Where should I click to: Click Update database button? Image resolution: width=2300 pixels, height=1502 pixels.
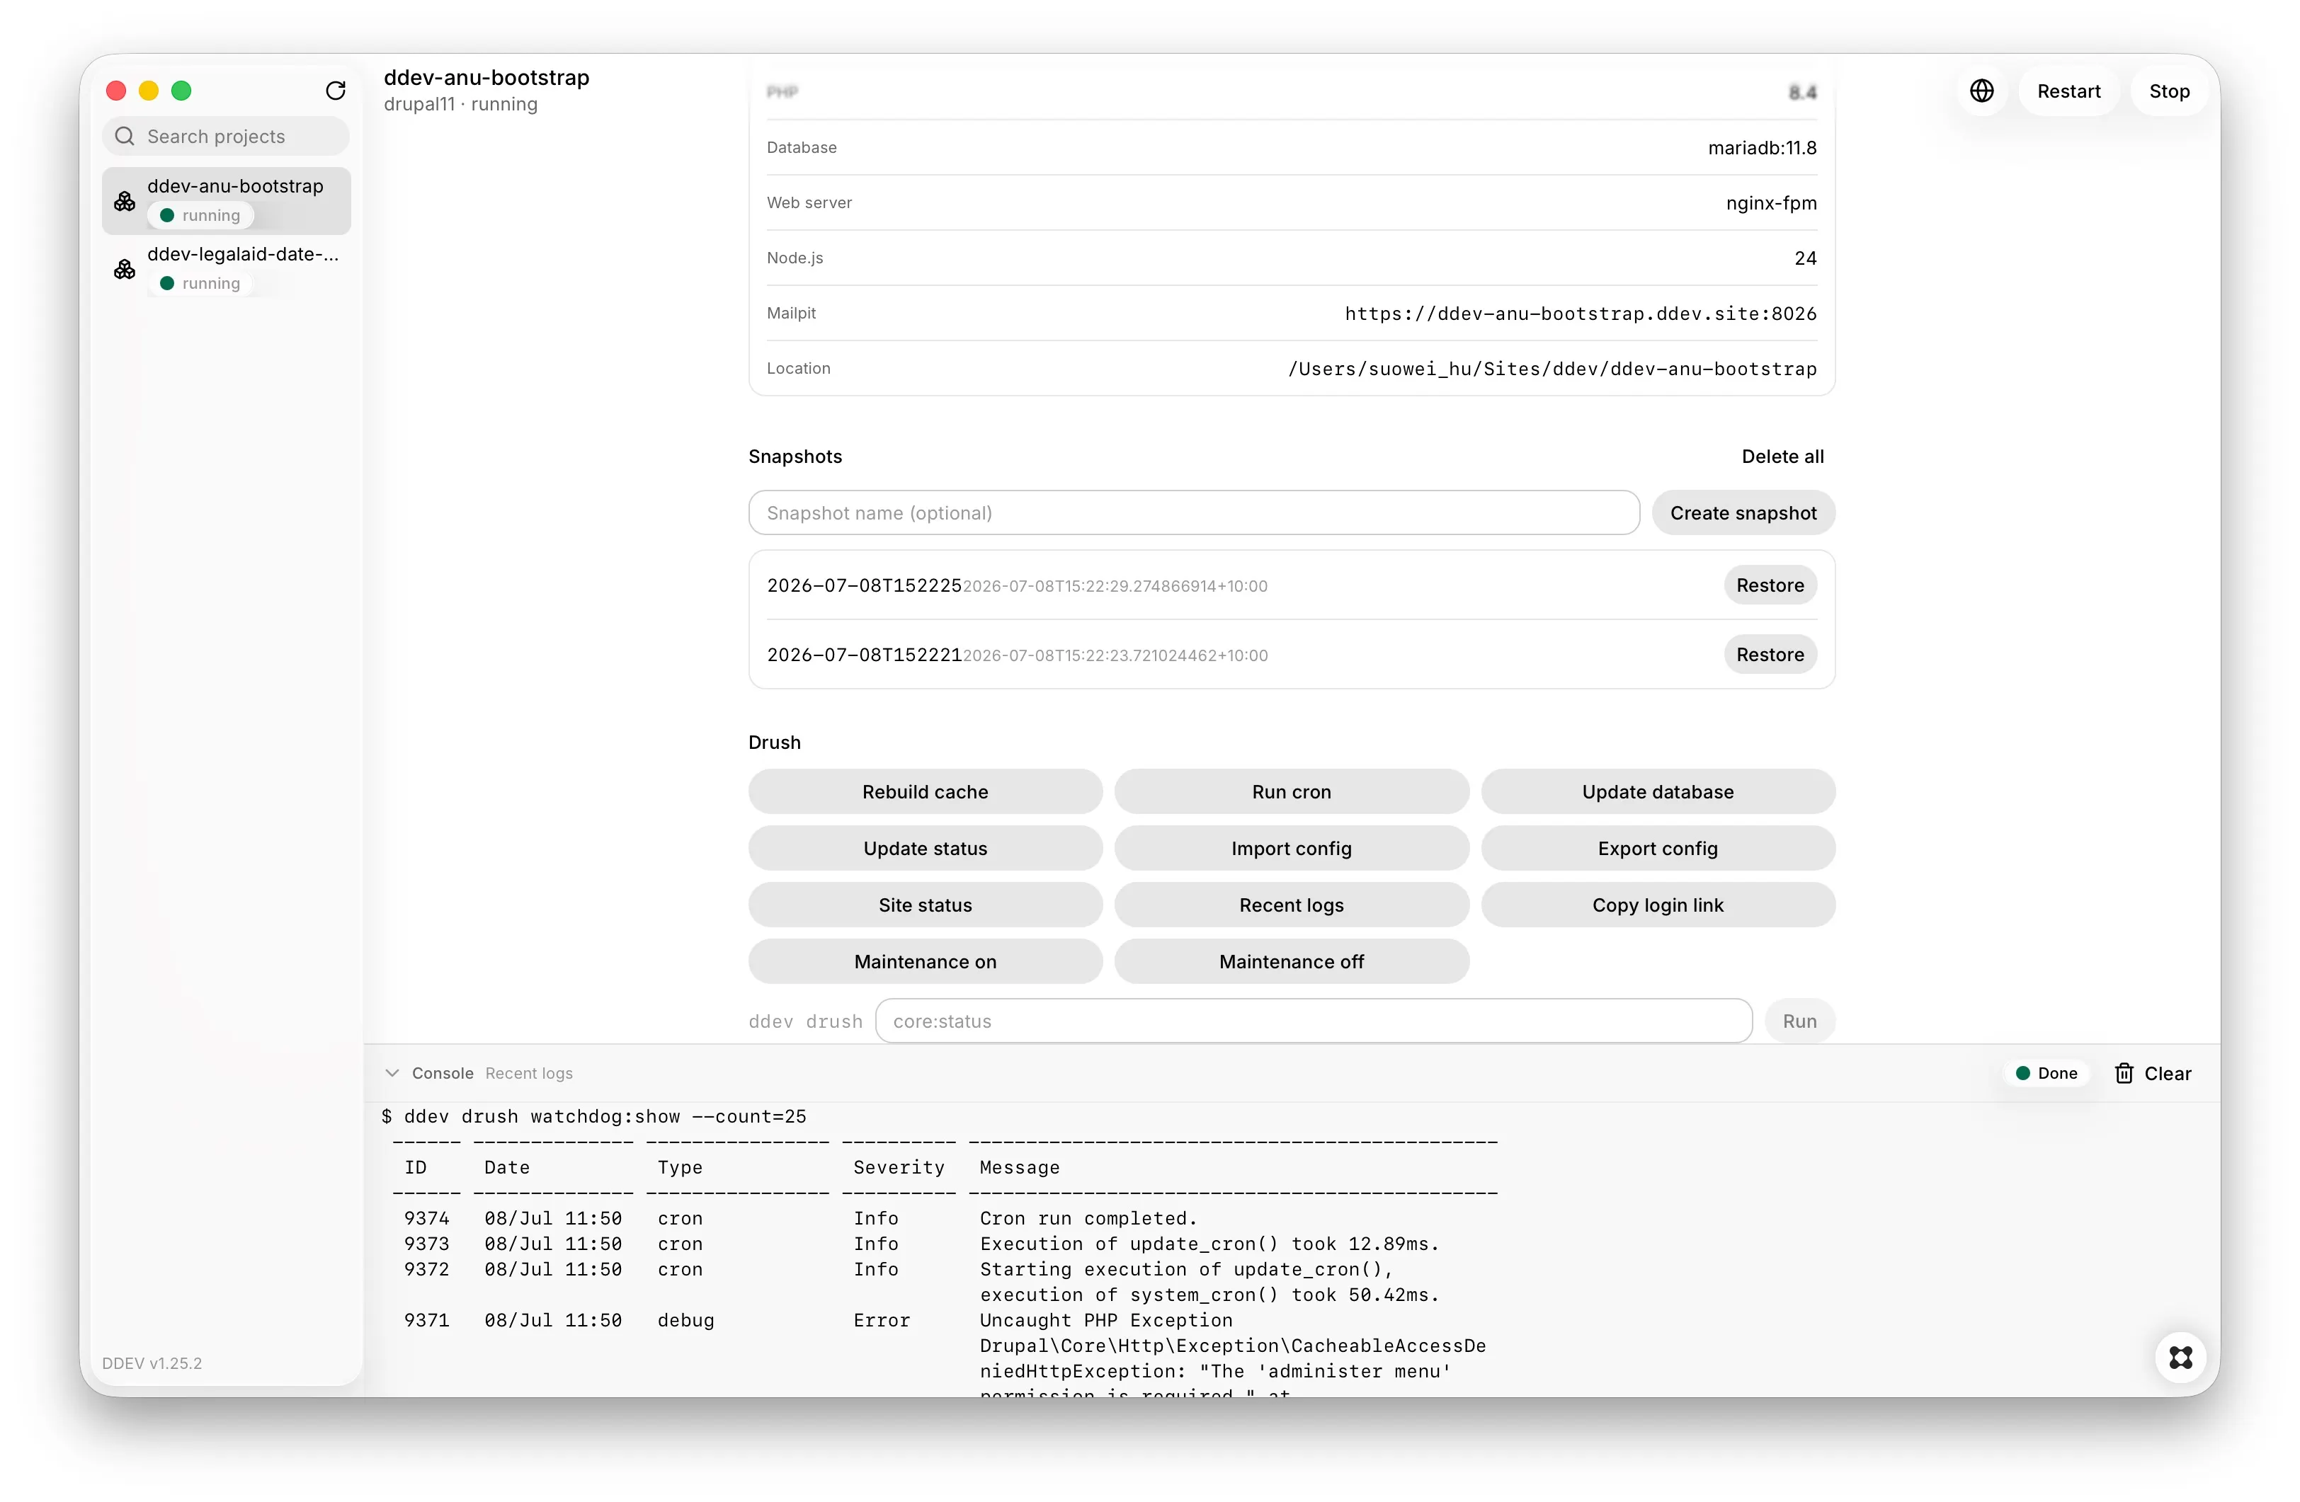coord(1658,792)
